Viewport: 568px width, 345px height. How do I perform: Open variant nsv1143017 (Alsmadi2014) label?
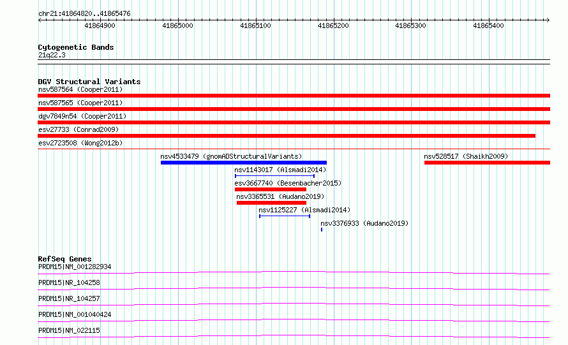[x=280, y=170]
